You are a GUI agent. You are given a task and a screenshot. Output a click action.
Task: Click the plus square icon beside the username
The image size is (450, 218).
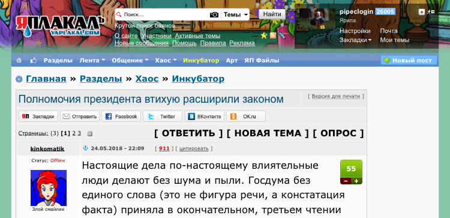(x=421, y=12)
